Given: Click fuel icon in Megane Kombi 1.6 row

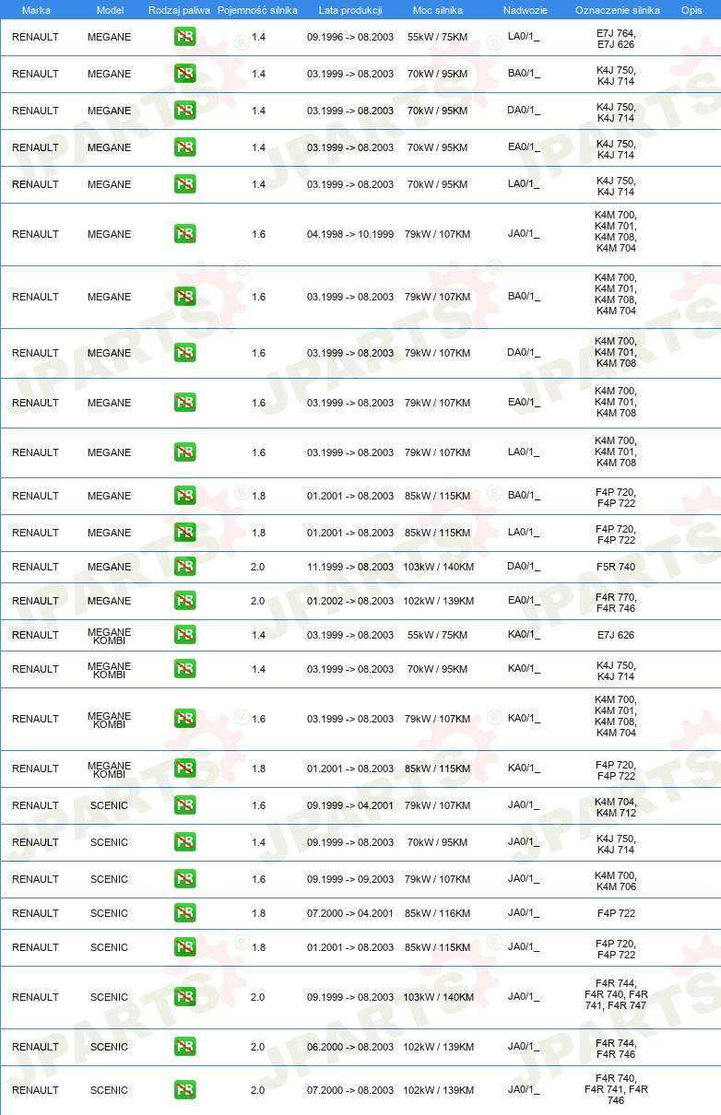Looking at the screenshot, I should click(184, 720).
